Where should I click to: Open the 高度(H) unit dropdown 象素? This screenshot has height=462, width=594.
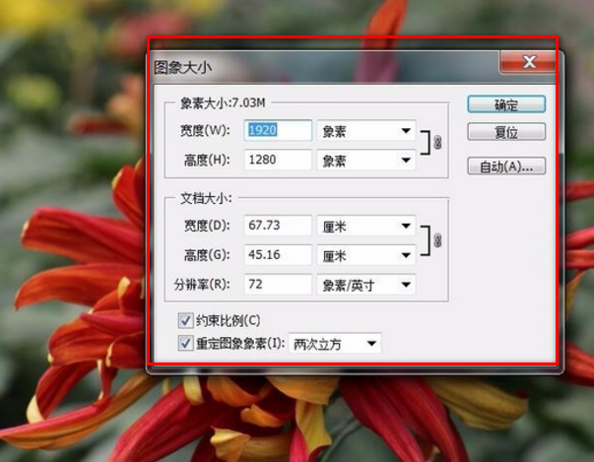pyautogui.click(x=365, y=161)
